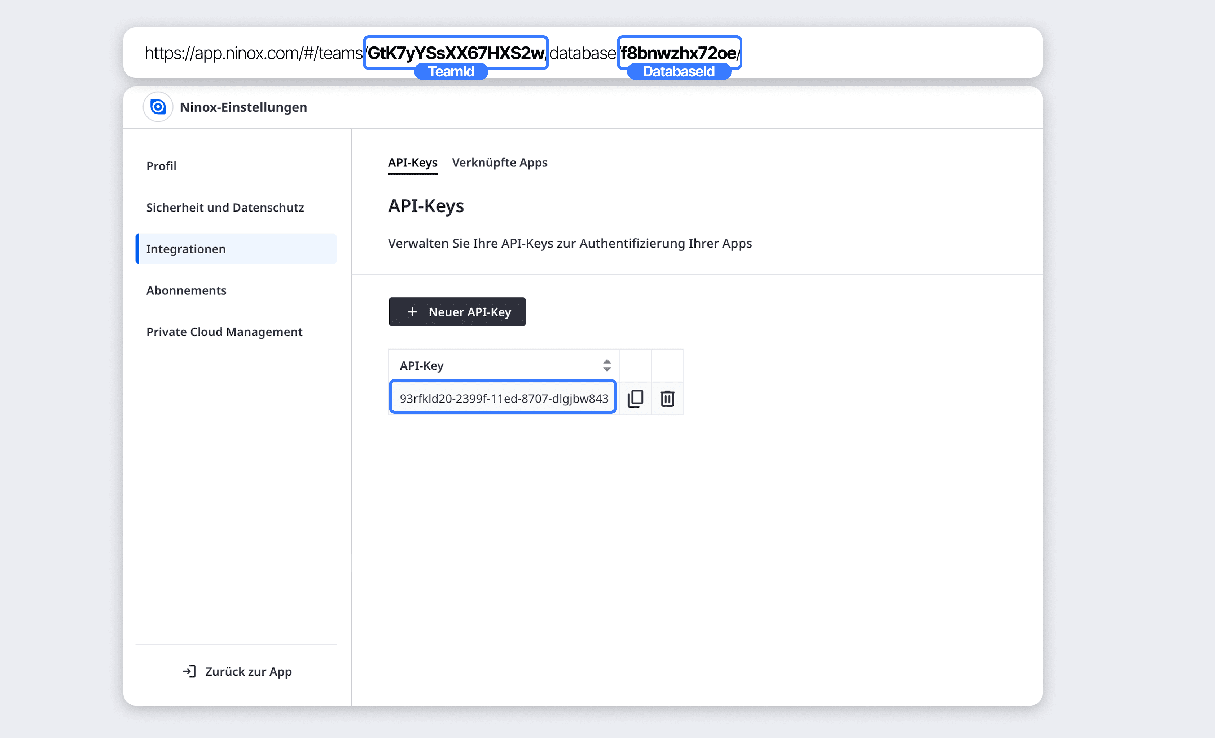Delete the API key with the trash icon

point(667,398)
